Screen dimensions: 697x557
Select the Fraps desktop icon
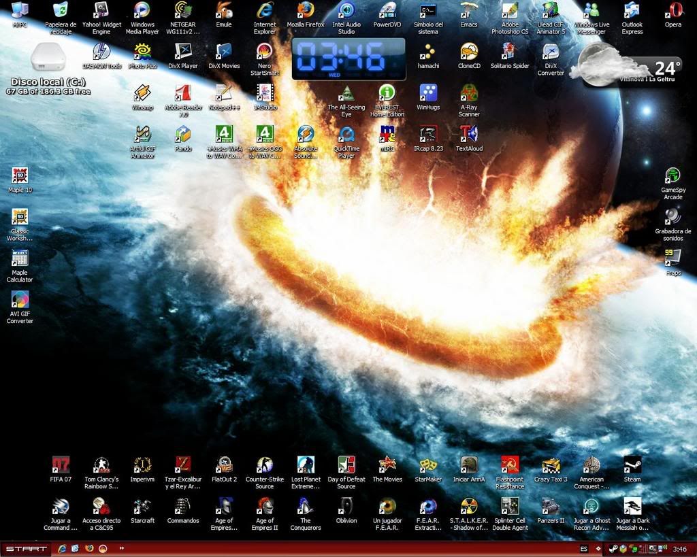(x=673, y=257)
